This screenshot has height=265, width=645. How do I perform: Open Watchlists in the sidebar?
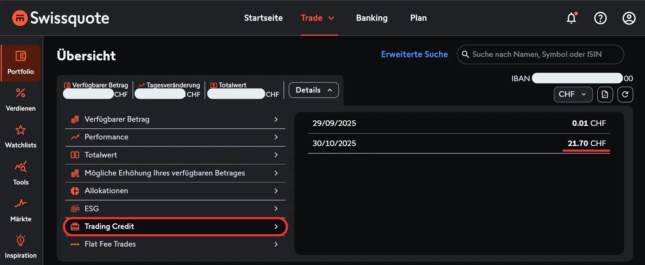click(21, 137)
